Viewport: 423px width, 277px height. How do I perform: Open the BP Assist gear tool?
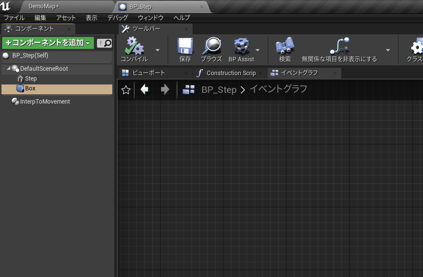pyautogui.click(x=241, y=46)
